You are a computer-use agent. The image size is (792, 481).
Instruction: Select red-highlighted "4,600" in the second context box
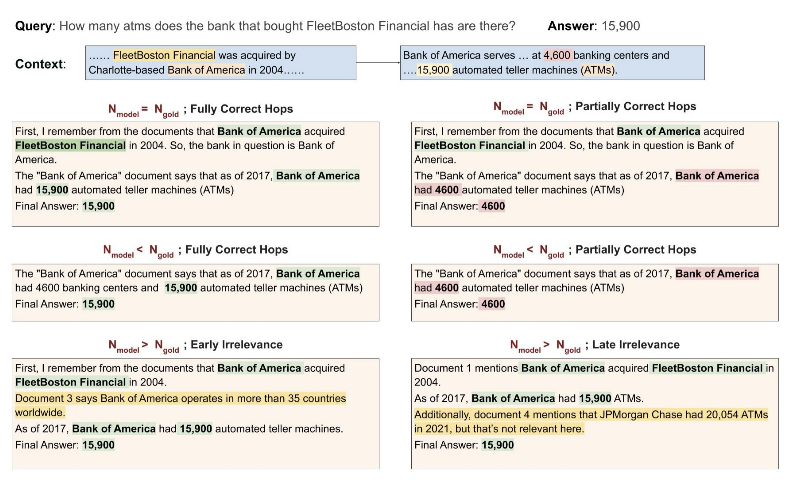[558, 55]
